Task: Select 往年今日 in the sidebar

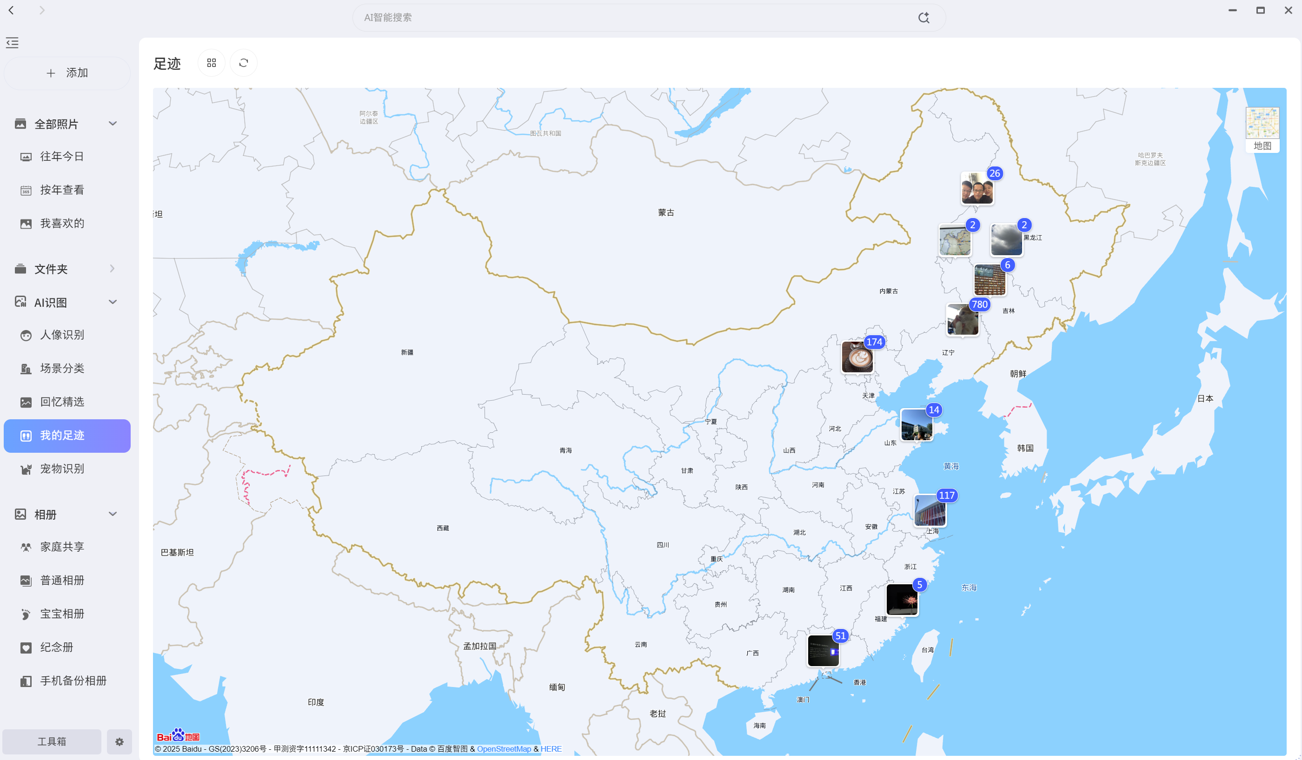Action: 62,157
